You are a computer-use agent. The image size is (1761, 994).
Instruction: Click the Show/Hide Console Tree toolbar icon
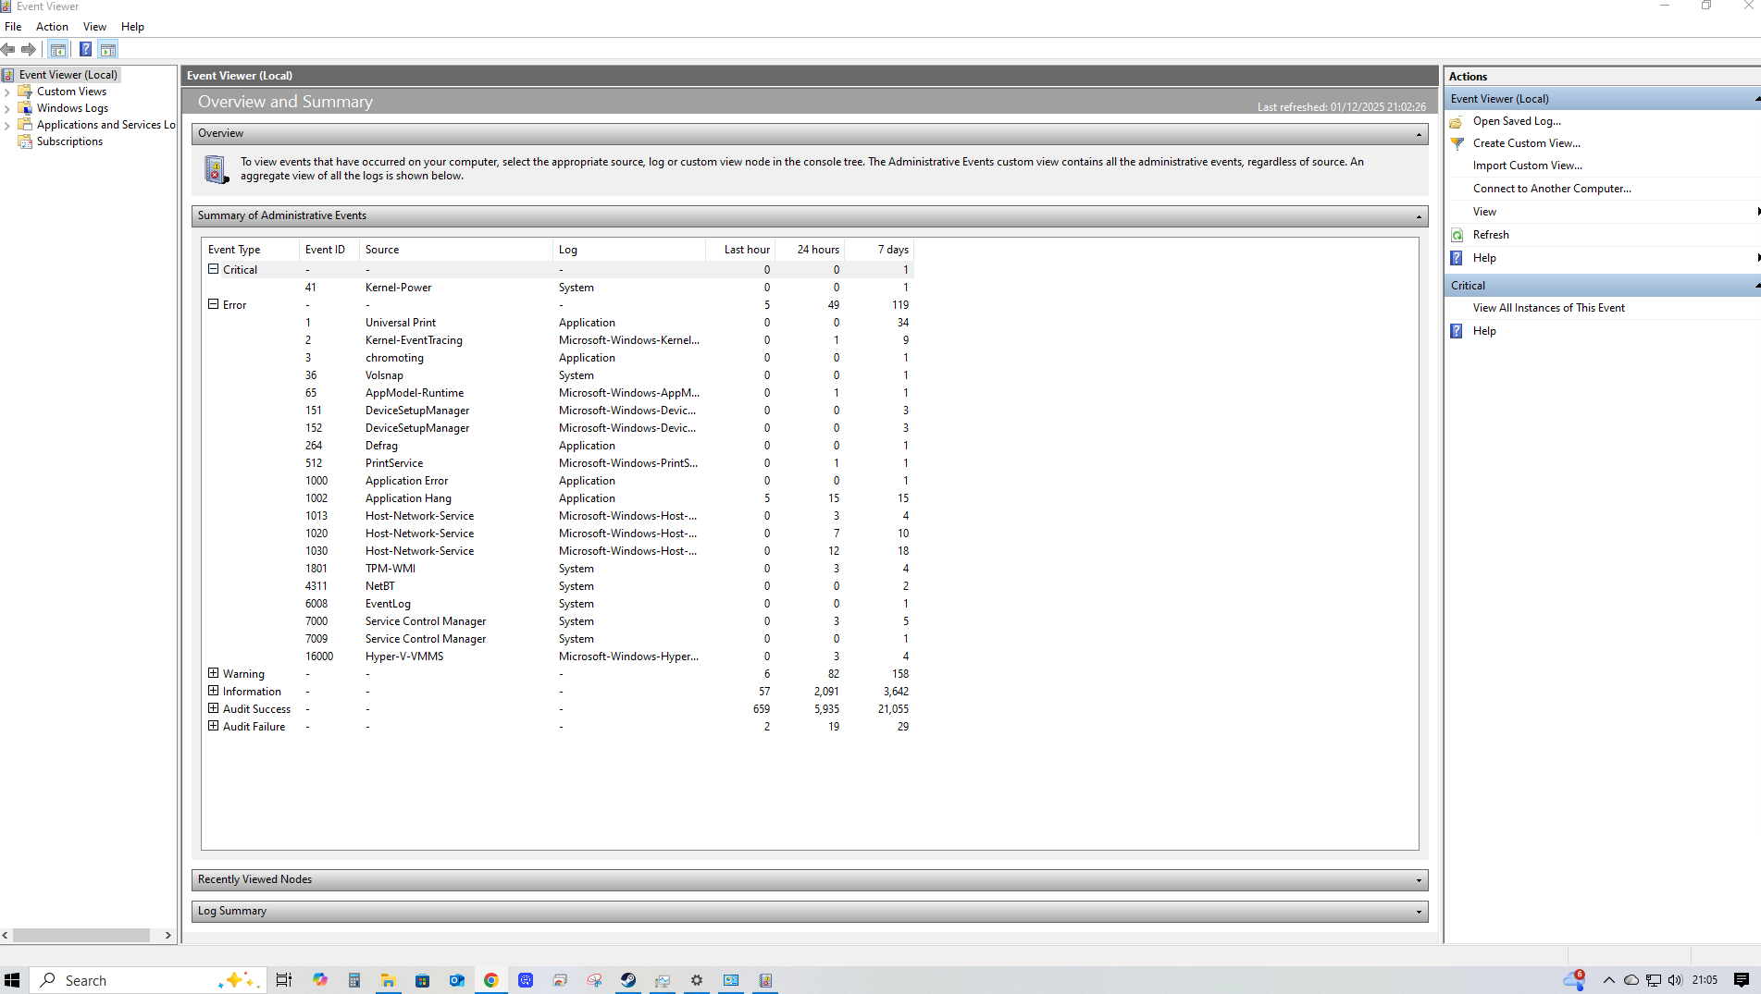(58, 50)
